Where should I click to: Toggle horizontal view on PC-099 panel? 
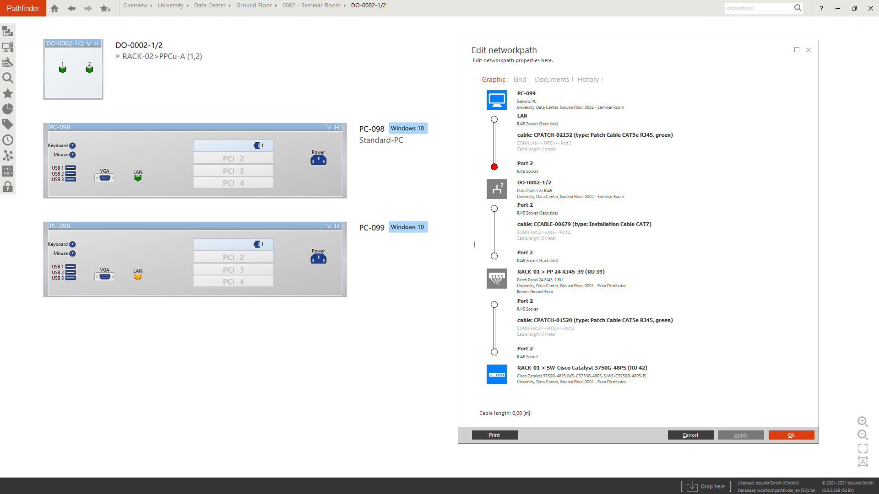click(337, 226)
